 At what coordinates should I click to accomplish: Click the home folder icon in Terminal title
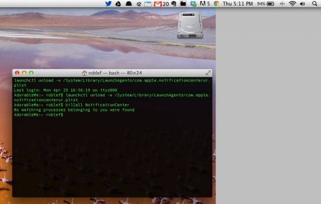(x=84, y=73)
